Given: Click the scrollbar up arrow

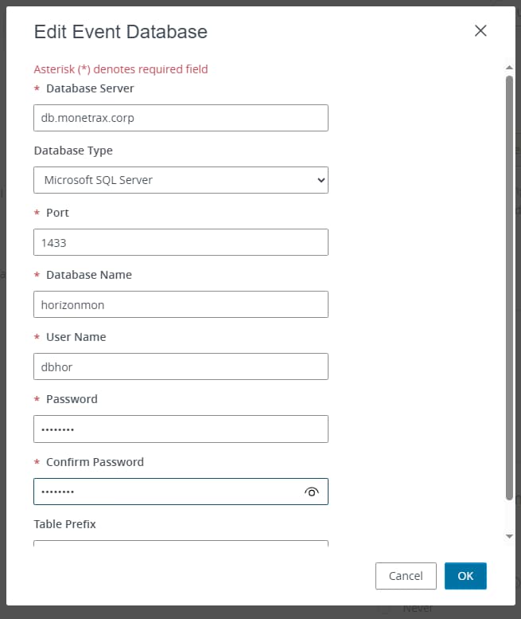Looking at the screenshot, I should 509,68.
